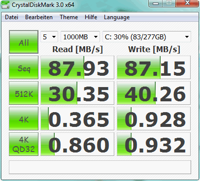
Task: Click the 4K read result 0.365
Action: 77,119
